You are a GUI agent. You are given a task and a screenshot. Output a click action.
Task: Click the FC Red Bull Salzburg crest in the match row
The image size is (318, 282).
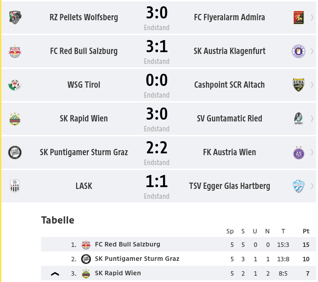pos(15,51)
